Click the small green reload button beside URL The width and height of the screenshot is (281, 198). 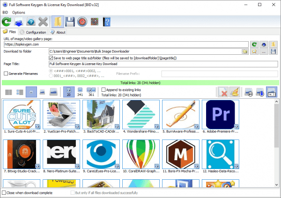click(254, 44)
